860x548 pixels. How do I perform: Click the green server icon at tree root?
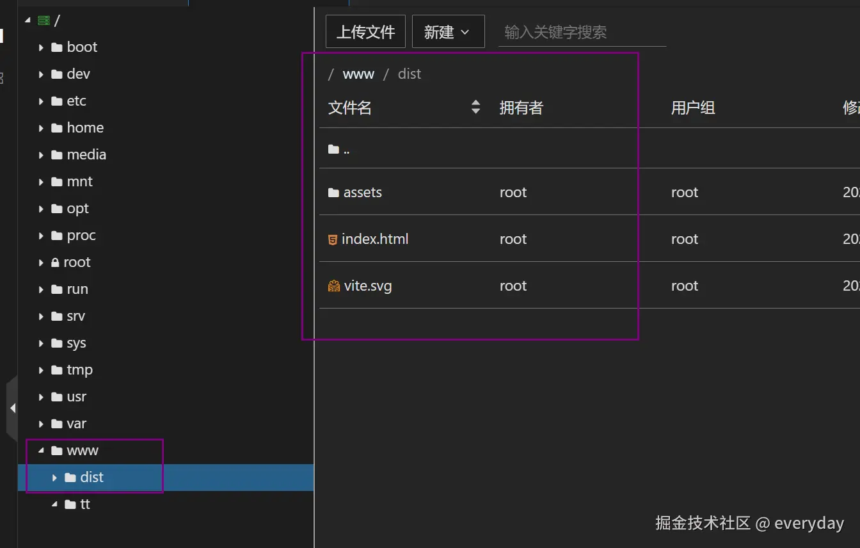[44, 20]
